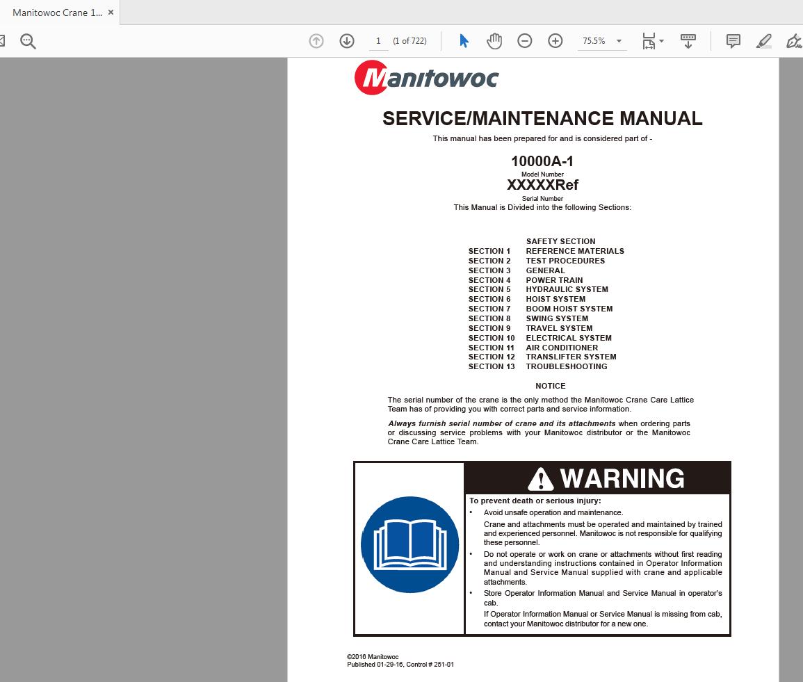The height and width of the screenshot is (682, 803).
Task: Expand the page fit options arrow
Action: (x=662, y=41)
